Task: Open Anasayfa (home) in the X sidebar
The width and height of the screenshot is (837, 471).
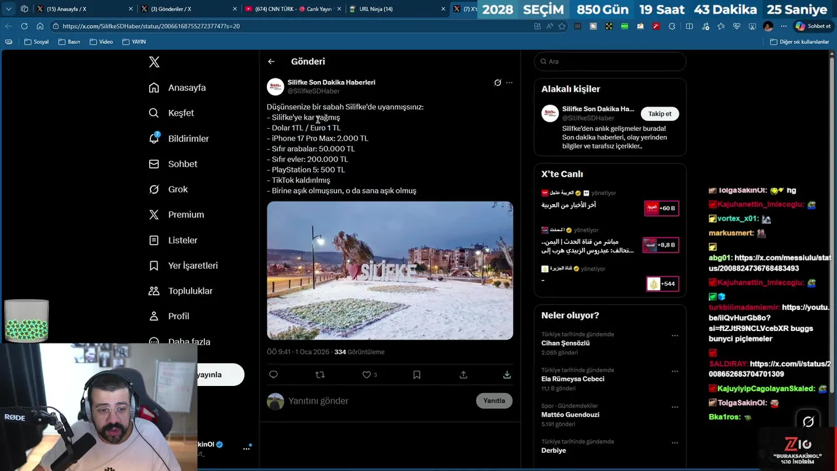Action: 177,88
